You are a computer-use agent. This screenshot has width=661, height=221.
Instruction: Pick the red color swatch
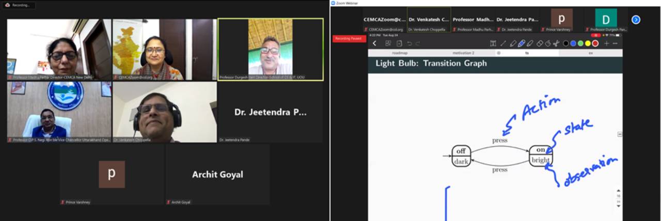click(x=595, y=43)
